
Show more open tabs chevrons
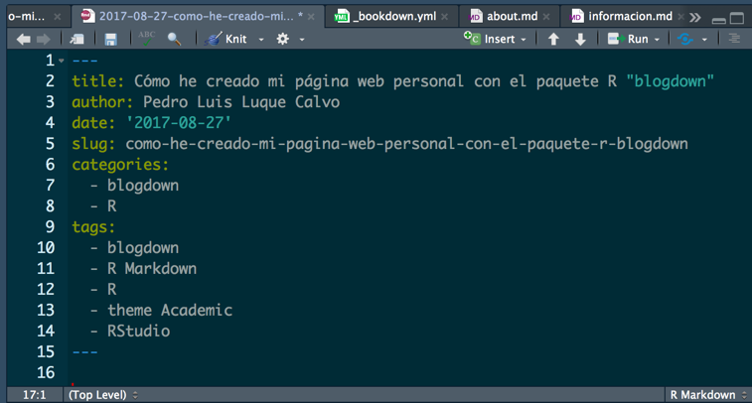coord(695,18)
